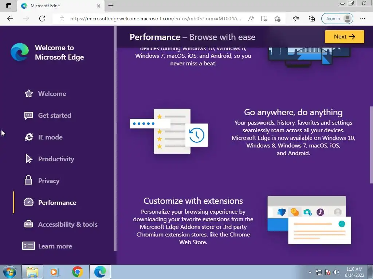
Task: Click the IE mode Internet Explorer icon
Action: click(x=28, y=137)
